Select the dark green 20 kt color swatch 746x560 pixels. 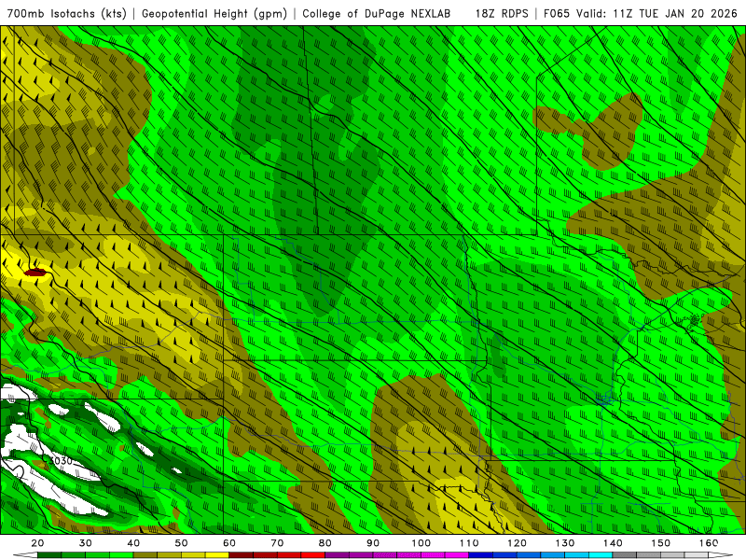tap(49, 555)
